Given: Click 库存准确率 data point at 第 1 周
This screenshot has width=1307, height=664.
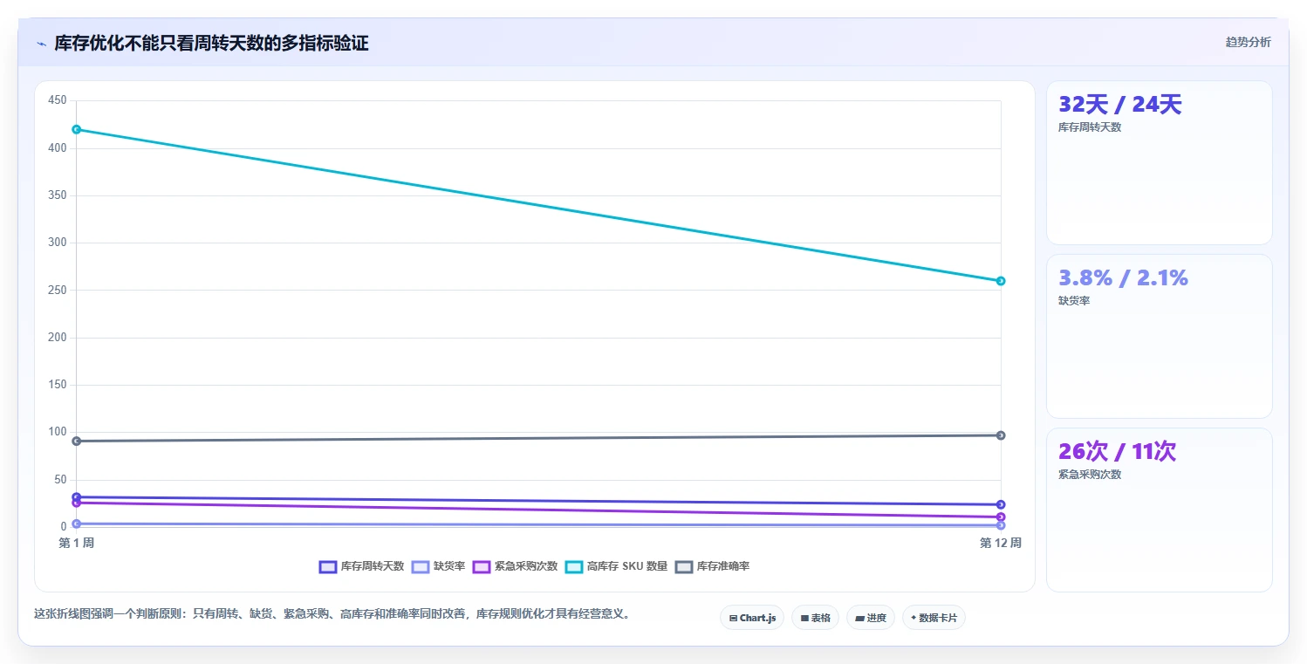Looking at the screenshot, I should coord(77,441).
